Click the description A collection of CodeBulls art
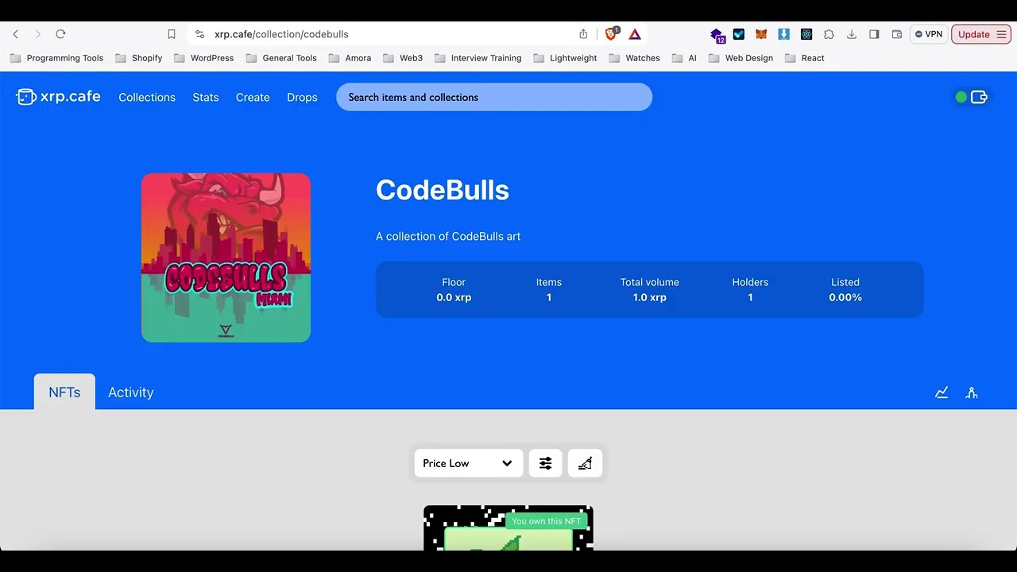This screenshot has width=1017, height=572. tap(448, 236)
